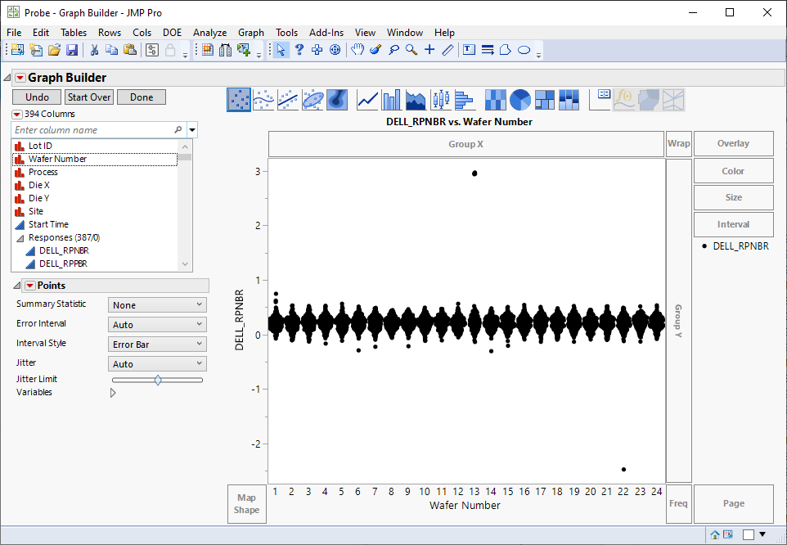Select the Bar chart element icon
This screenshot has height=545, width=787.
(x=392, y=100)
